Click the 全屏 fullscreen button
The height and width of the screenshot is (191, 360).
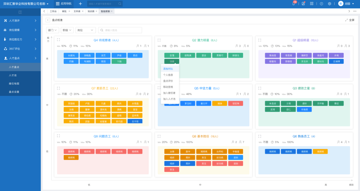(350, 20)
